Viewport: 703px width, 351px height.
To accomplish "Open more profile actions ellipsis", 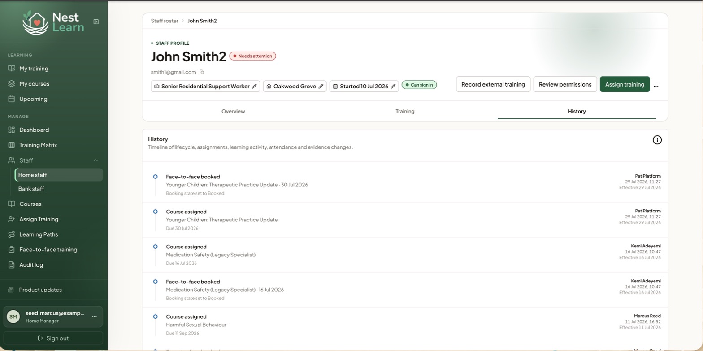I will [x=656, y=85].
